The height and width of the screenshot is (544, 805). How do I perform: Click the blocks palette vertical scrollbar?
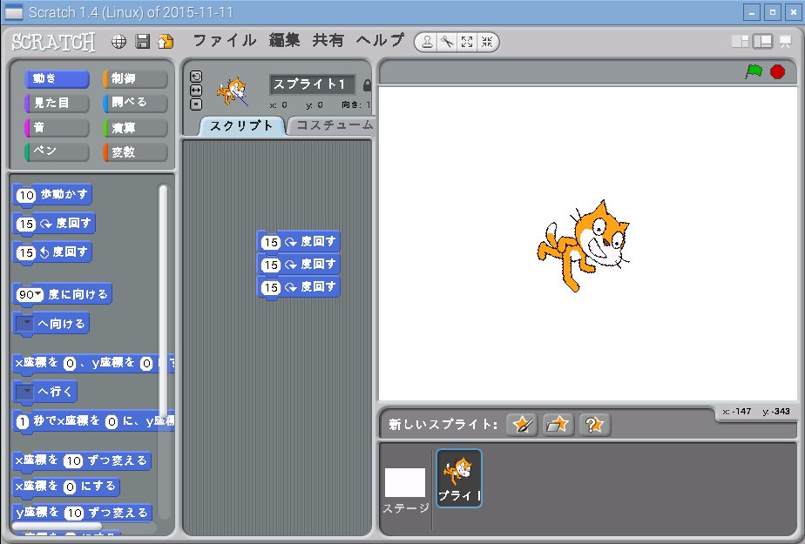tap(163, 300)
